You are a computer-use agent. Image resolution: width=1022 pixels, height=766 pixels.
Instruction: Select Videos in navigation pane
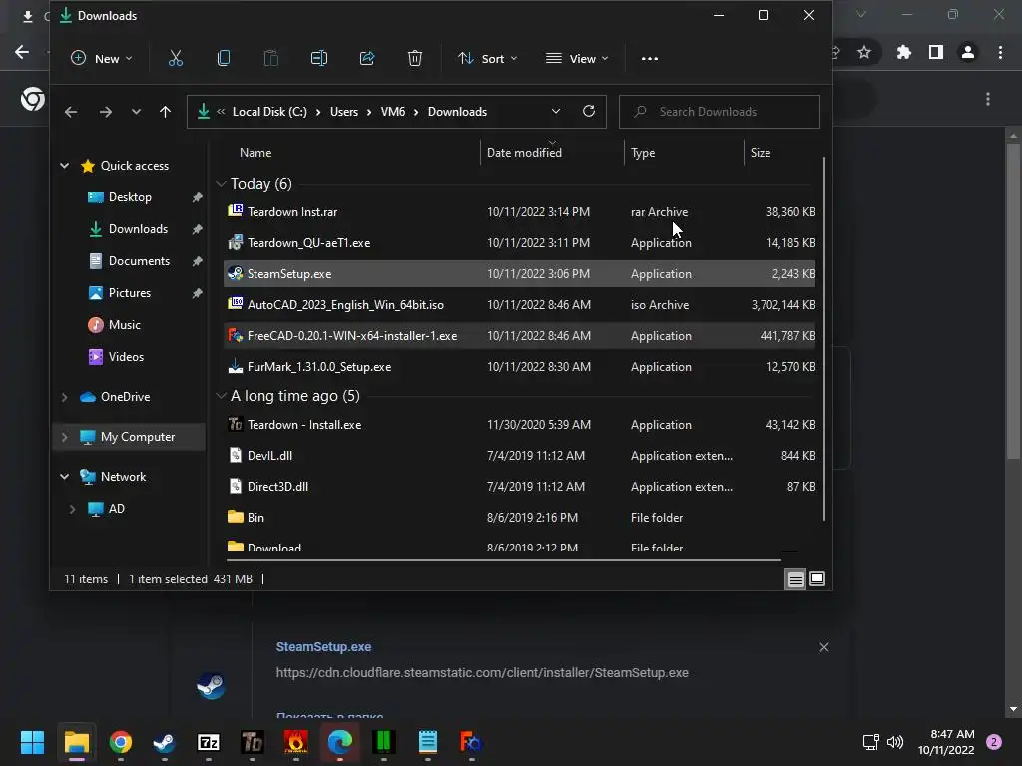click(x=126, y=357)
